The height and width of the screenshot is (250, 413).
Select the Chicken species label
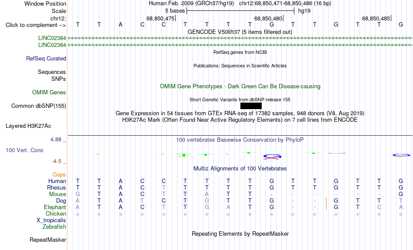(x=56, y=213)
